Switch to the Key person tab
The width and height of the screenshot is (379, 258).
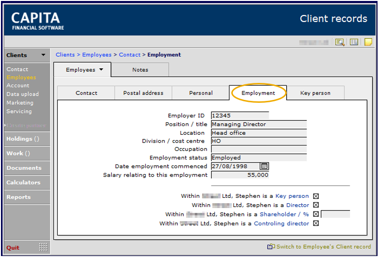point(315,93)
